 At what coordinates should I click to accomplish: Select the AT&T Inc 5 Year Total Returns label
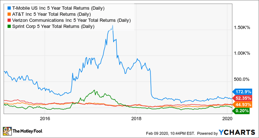coord(51,14)
